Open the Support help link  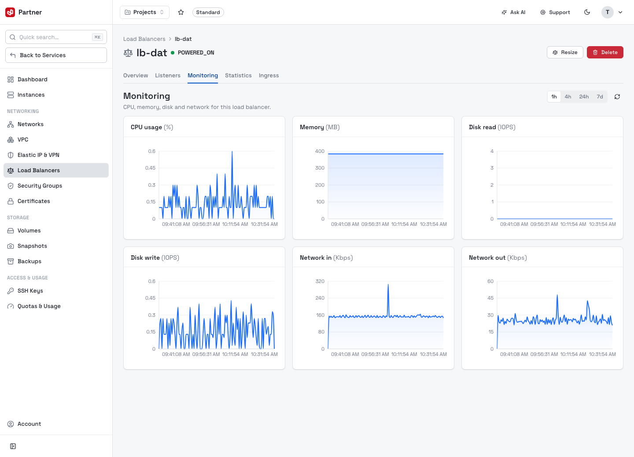[x=555, y=12]
